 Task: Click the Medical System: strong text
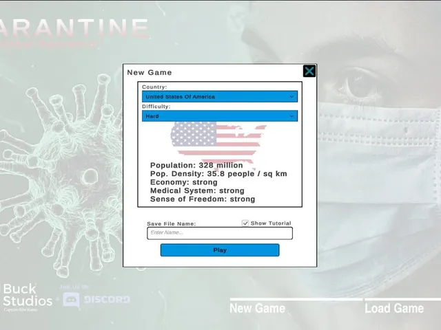[x=197, y=190]
